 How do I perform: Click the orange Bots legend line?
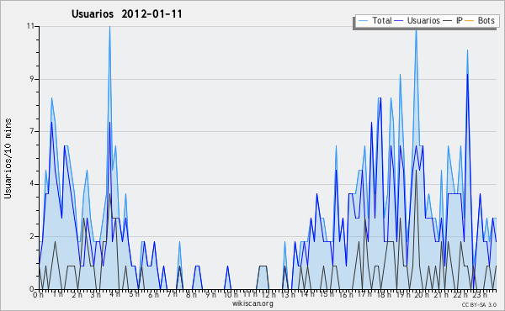pyautogui.click(x=470, y=21)
